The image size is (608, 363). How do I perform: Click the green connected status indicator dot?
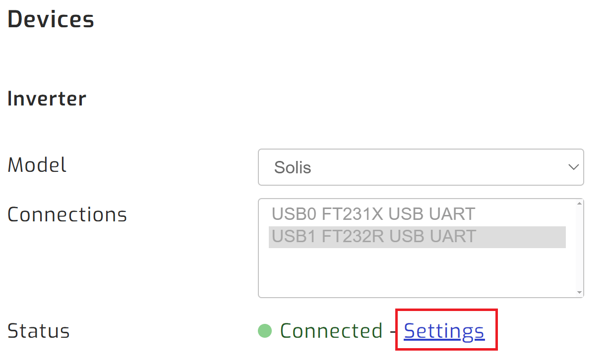(264, 330)
